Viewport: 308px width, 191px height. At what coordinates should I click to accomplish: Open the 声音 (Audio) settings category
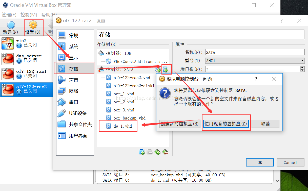[x=75, y=80]
